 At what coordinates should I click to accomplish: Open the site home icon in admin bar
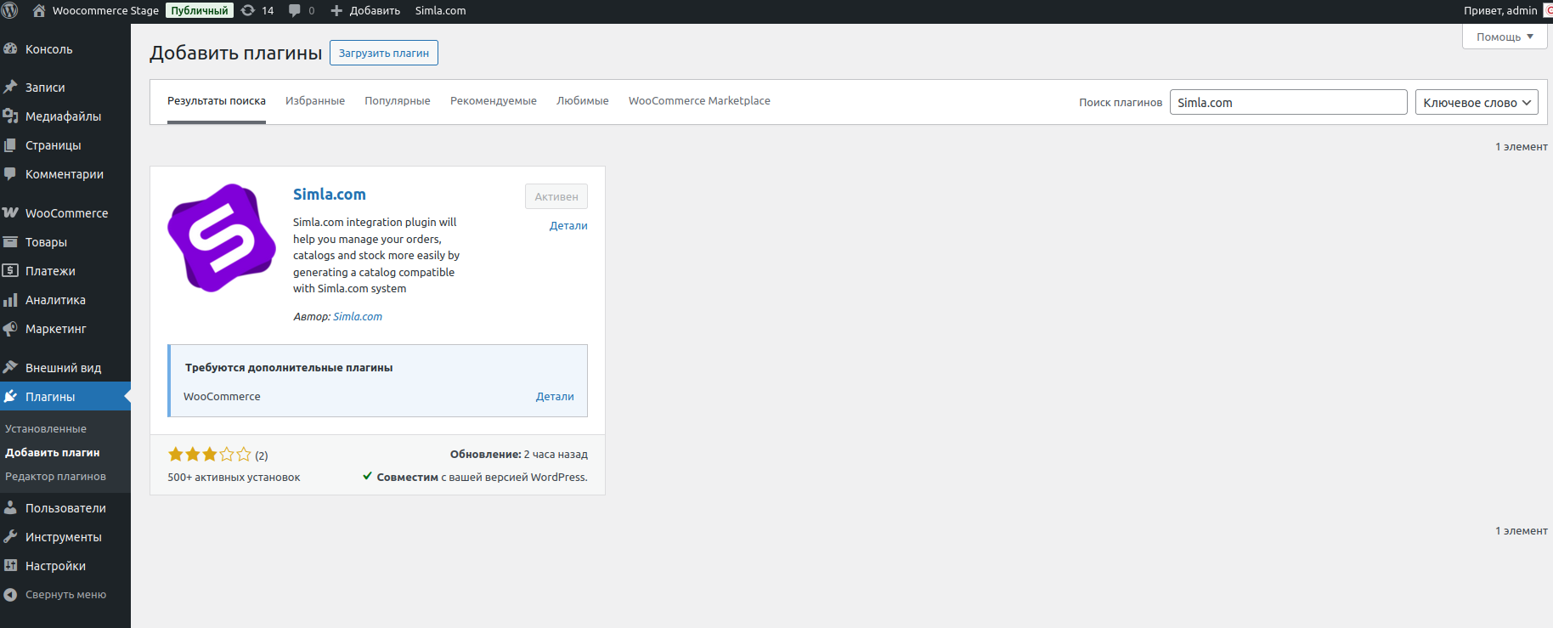39,10
